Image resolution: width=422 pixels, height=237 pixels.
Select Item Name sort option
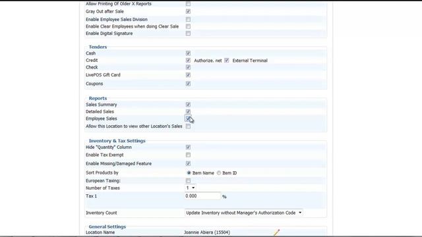(189, 172)
